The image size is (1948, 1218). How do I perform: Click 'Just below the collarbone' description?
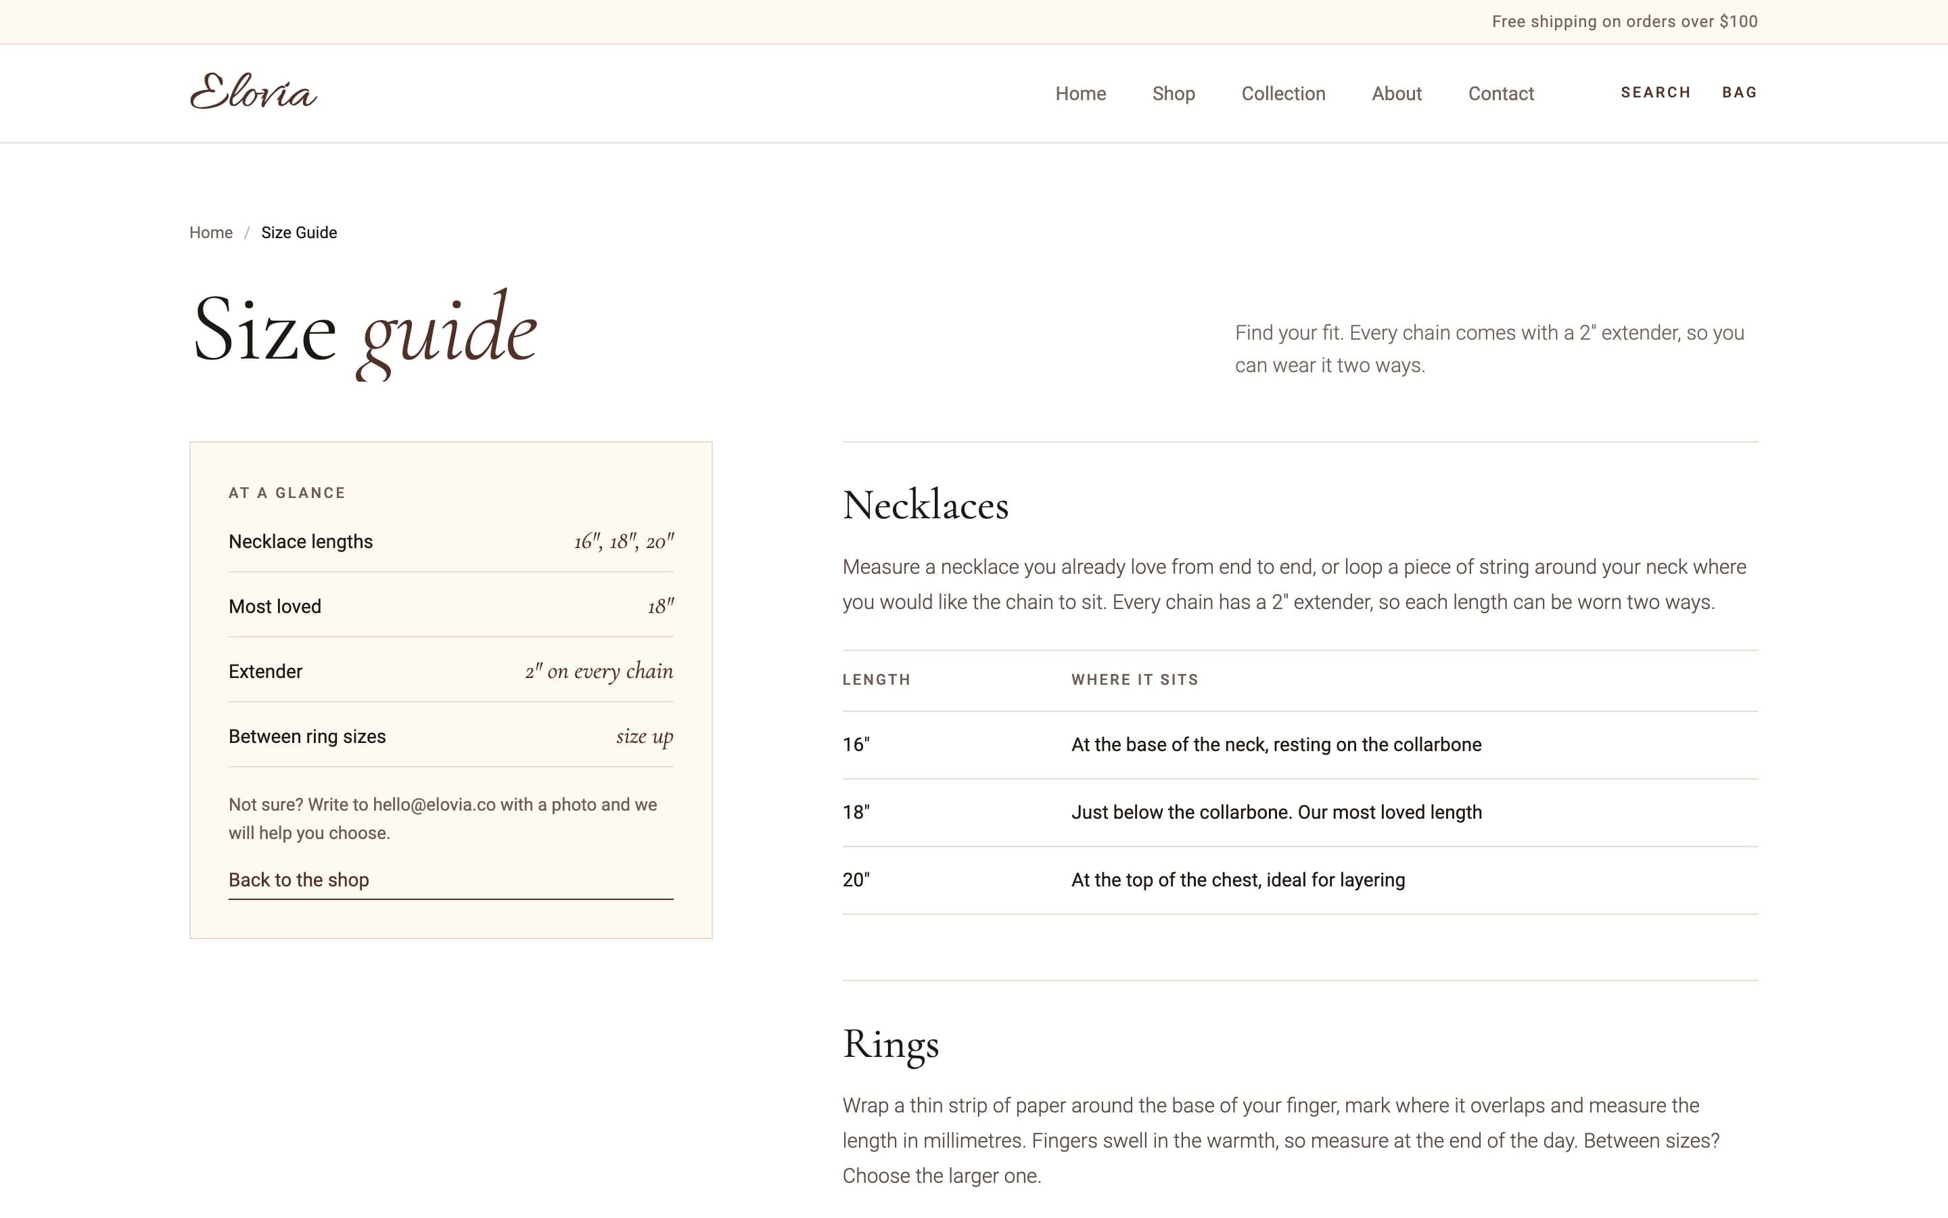[1276, 812]
